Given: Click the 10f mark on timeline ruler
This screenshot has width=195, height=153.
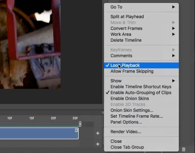Looking at the screenshot, I should pyautogui.click(x=10, y=118).
